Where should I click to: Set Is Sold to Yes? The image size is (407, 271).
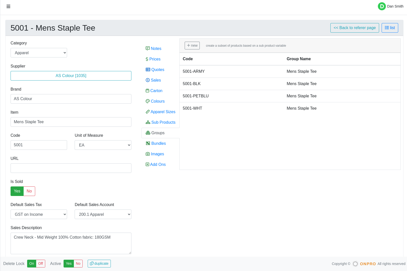pos(17,191)
